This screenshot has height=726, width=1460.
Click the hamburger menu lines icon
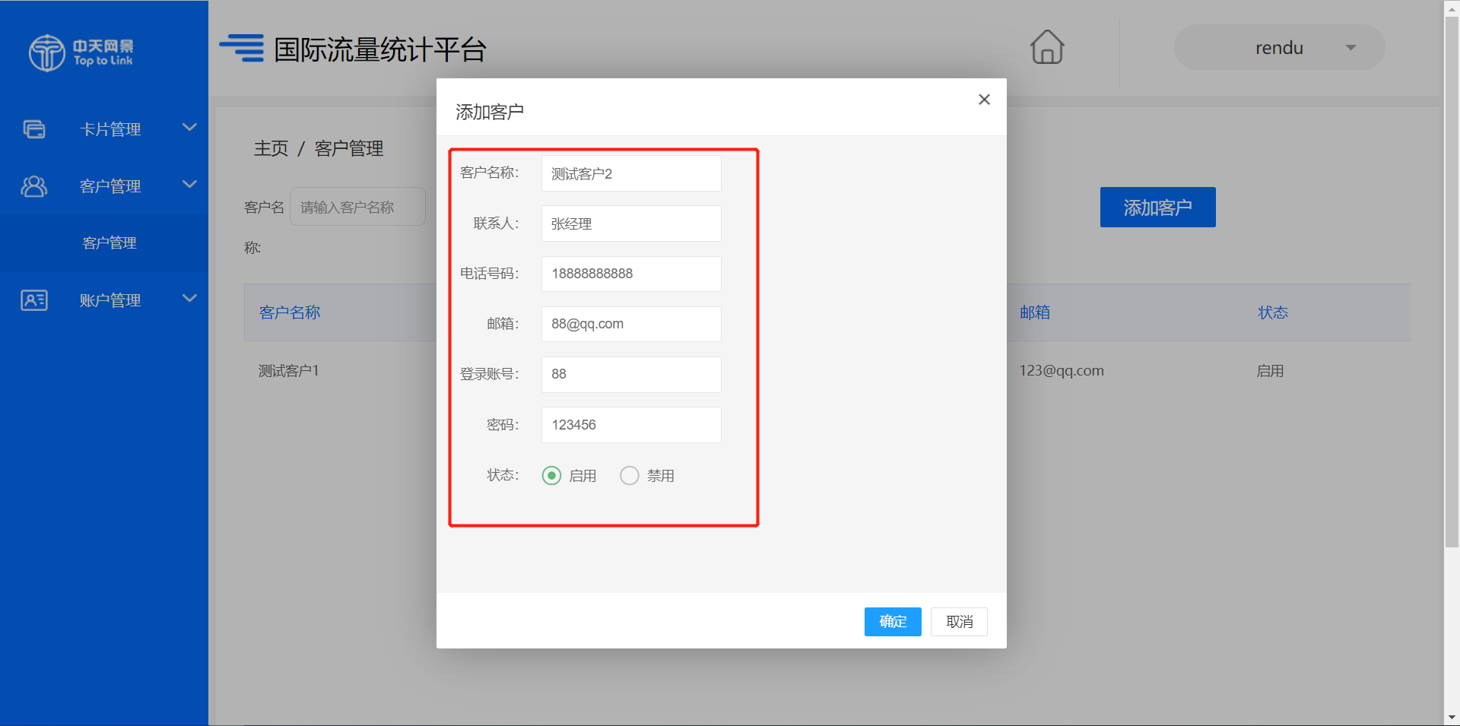click(x=242, y=48)
